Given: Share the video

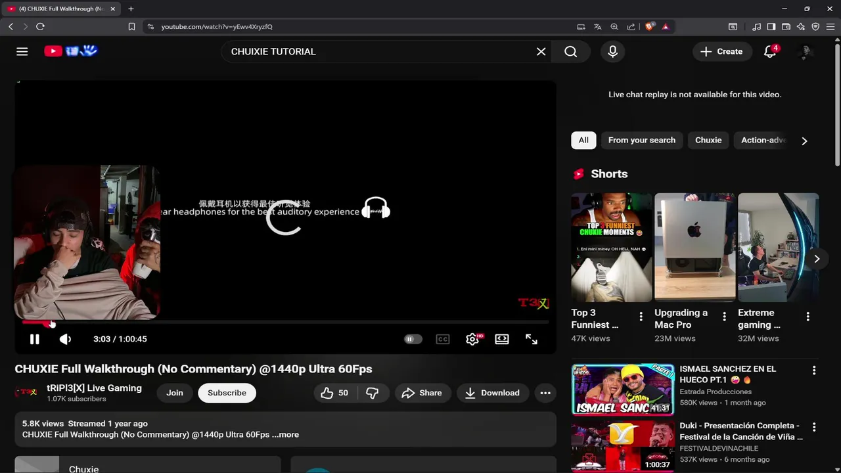Looking at the screenshot, I should point(422,393).
